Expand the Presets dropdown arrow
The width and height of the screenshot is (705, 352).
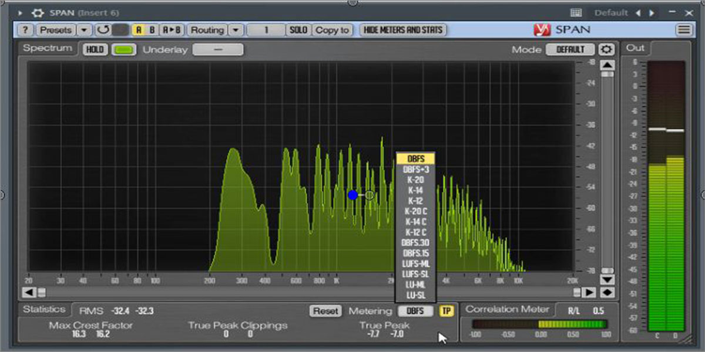[85, 30]
